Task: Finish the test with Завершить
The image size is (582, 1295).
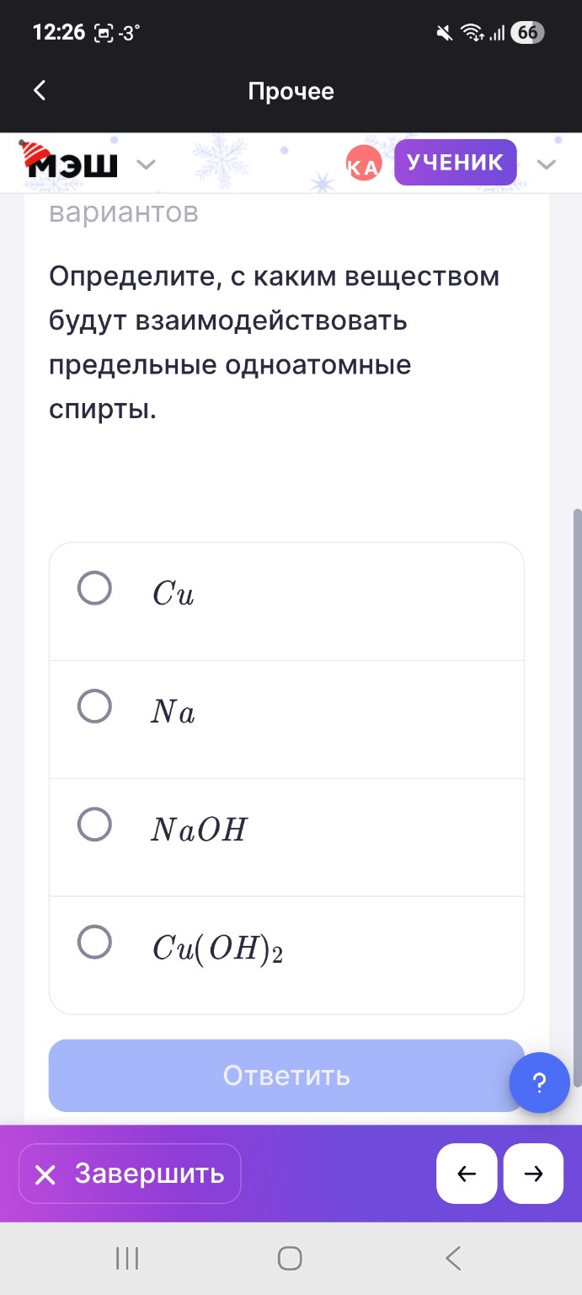Action: pyautogui.click(x=129, y=1173)
